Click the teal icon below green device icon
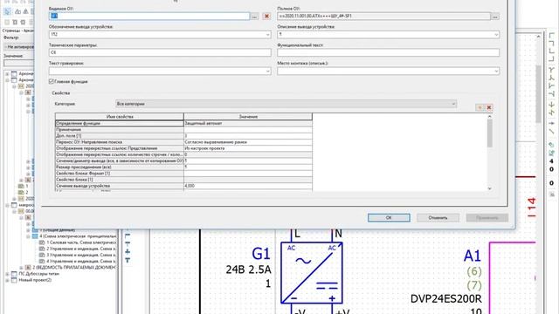 (551, 153)
